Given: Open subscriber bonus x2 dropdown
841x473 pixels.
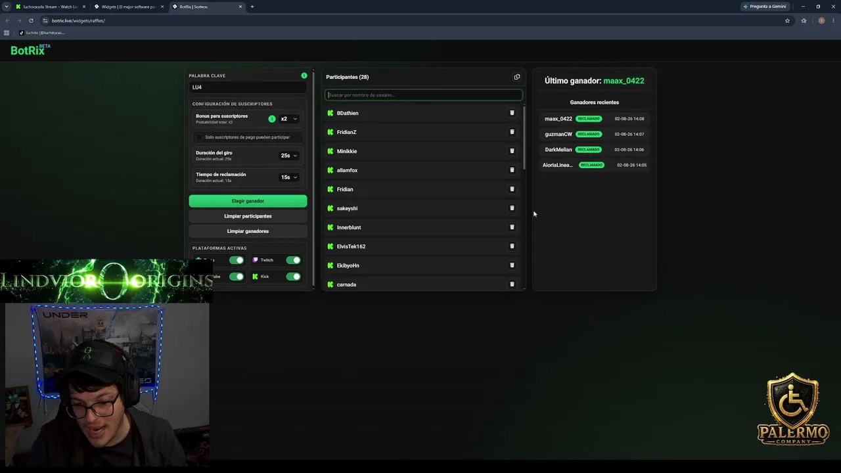Looking at the screenshot, I should (289, 119).
